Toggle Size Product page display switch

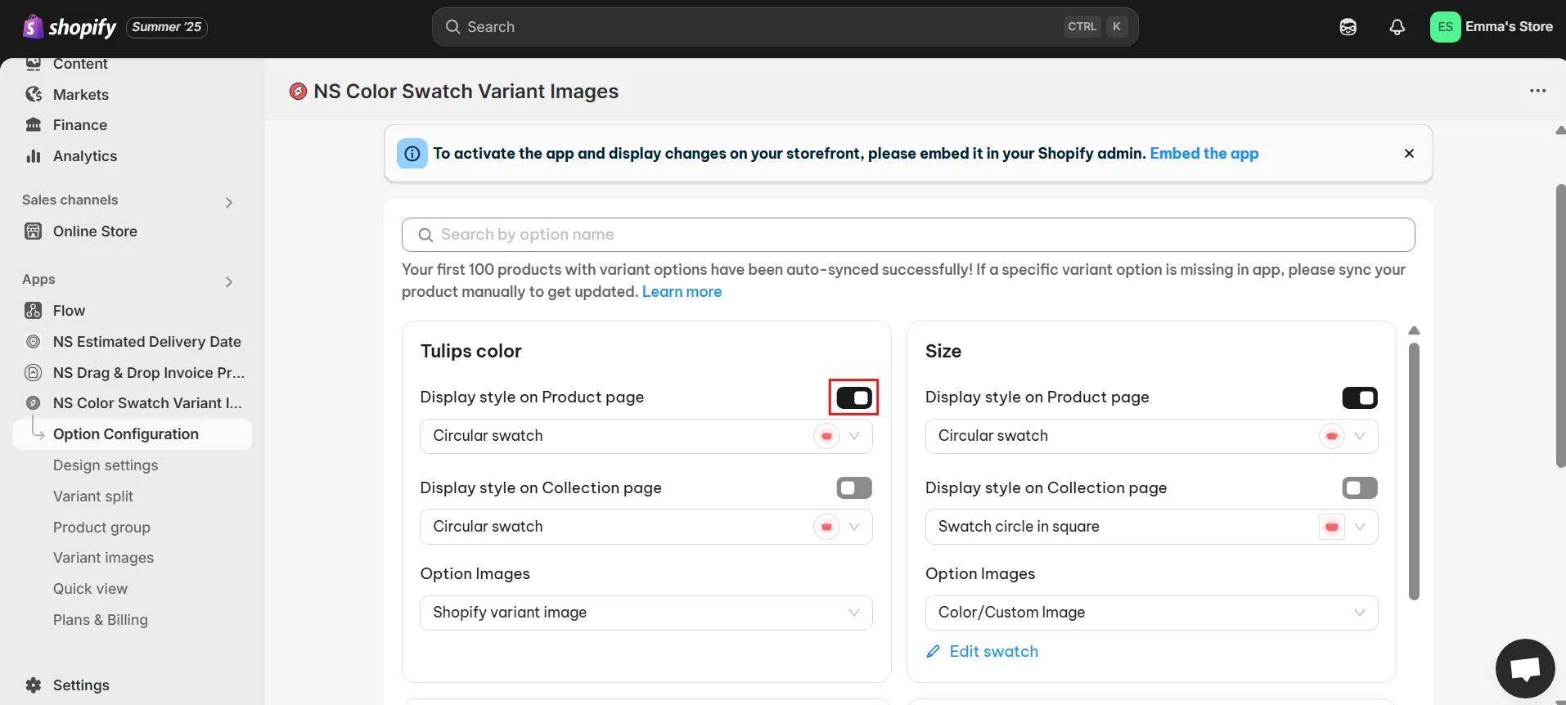[x=1360, y=398]
